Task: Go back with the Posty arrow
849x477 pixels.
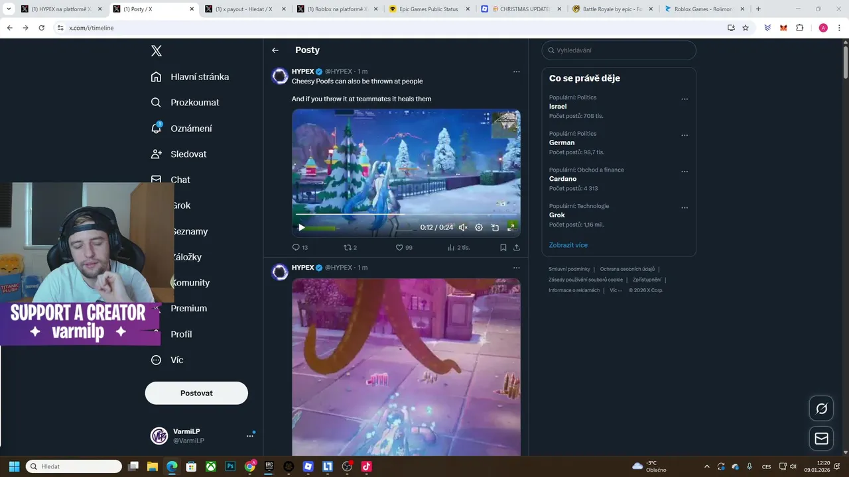Action: coord(275,50)
